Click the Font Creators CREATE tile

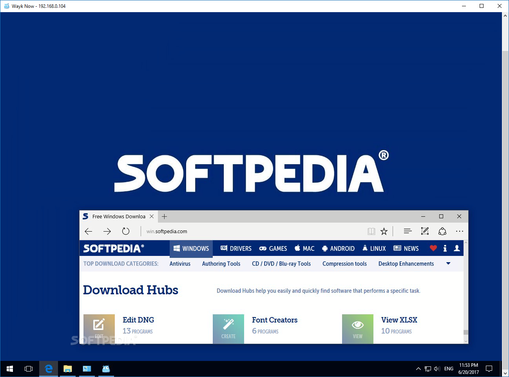[x=228, y=329]
